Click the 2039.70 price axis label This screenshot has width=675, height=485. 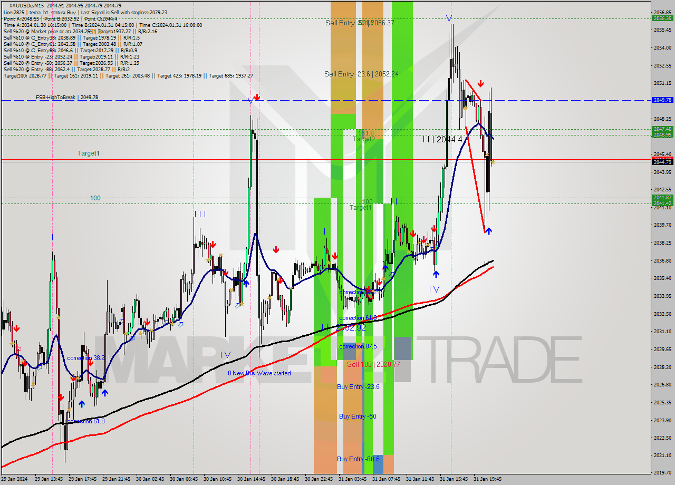[662, 225]
